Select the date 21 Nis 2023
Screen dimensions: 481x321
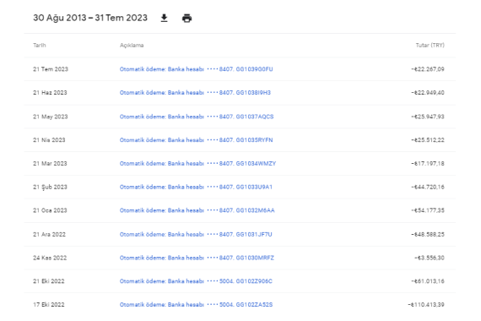pos(49,139)
